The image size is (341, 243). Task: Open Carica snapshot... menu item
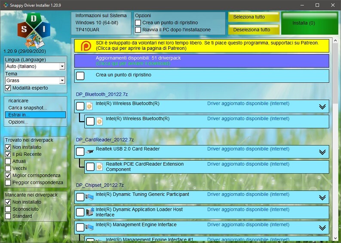(x=35, y=108)
